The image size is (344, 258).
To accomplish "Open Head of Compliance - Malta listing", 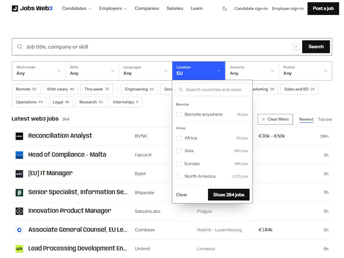I will [67, 155].
